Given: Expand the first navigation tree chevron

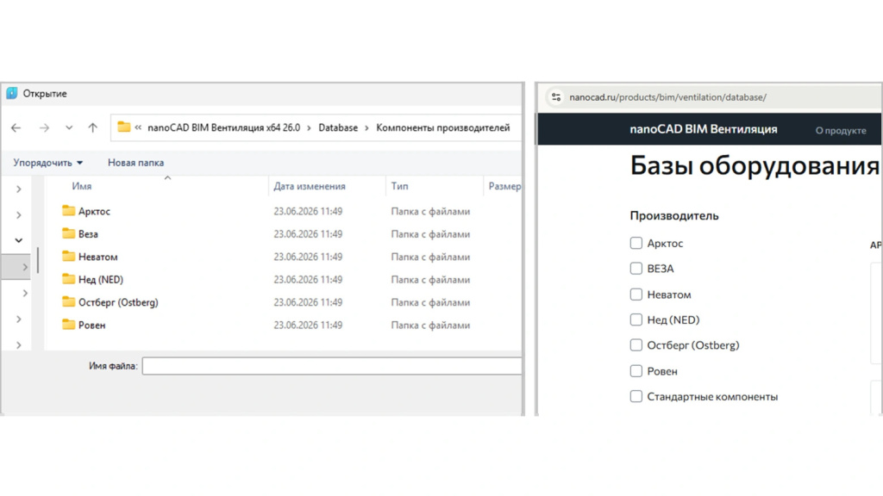Looking at the screenshot, I should [x=19, y=189].
